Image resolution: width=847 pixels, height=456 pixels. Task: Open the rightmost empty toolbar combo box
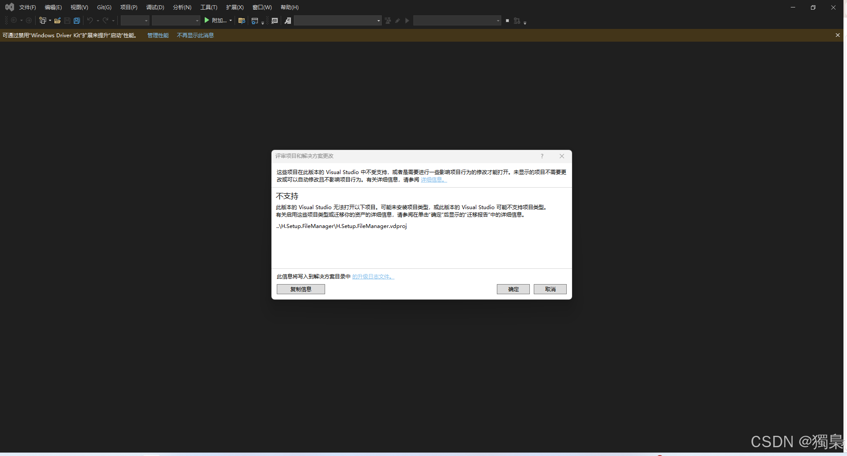(x=457, y=21)
